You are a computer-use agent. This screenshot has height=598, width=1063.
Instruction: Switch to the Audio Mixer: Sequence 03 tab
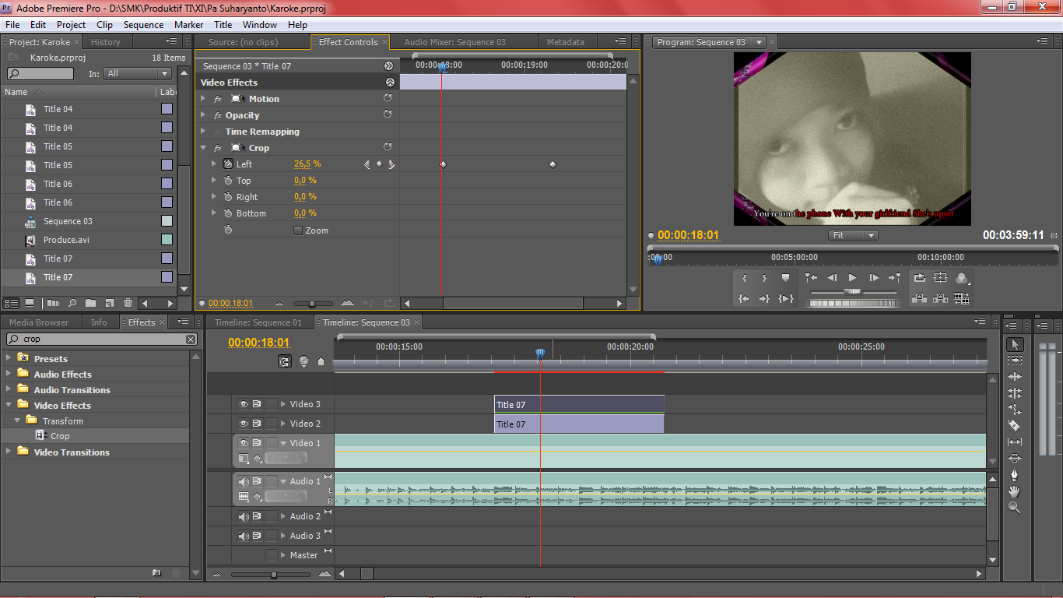pyautogui.click(x=455, y=42)
